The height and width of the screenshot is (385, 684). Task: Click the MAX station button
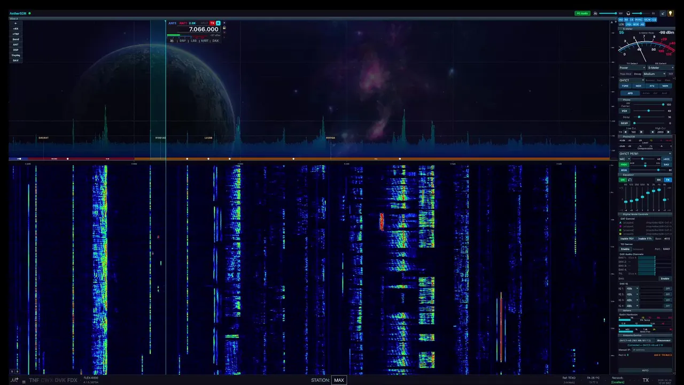[x=339, y=380]
